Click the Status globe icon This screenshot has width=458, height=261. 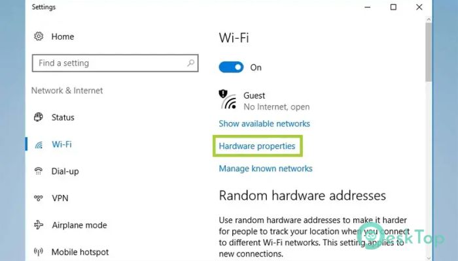coord(38,117)
